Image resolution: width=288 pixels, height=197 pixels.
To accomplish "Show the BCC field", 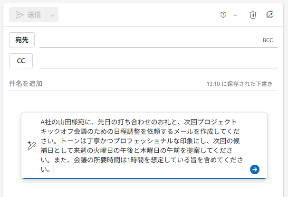I will (x=268, y=40).
